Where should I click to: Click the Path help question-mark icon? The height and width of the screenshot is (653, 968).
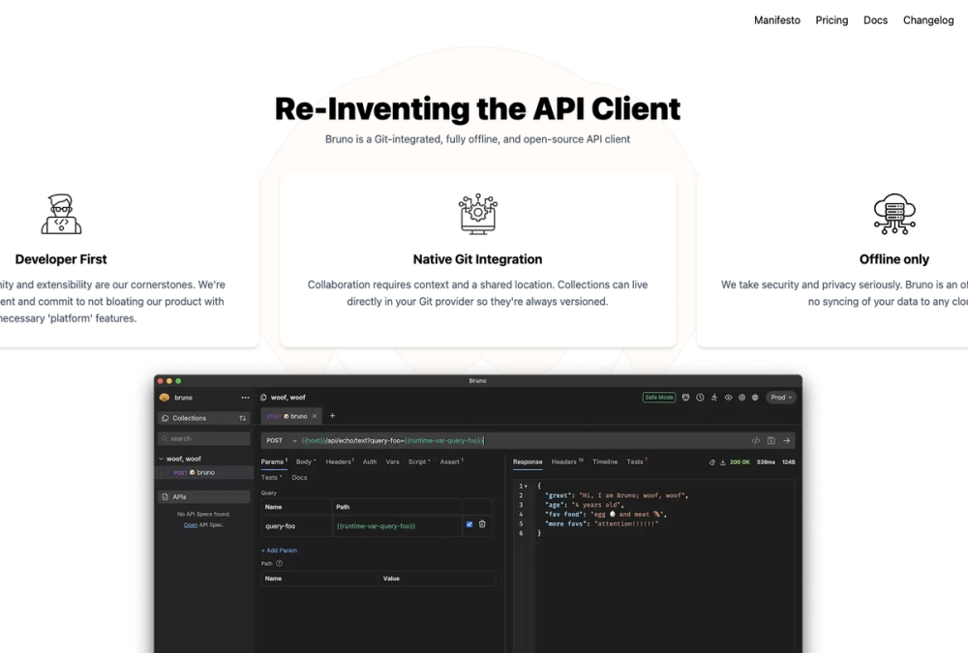pyautogui.click(x=279, y=563)
